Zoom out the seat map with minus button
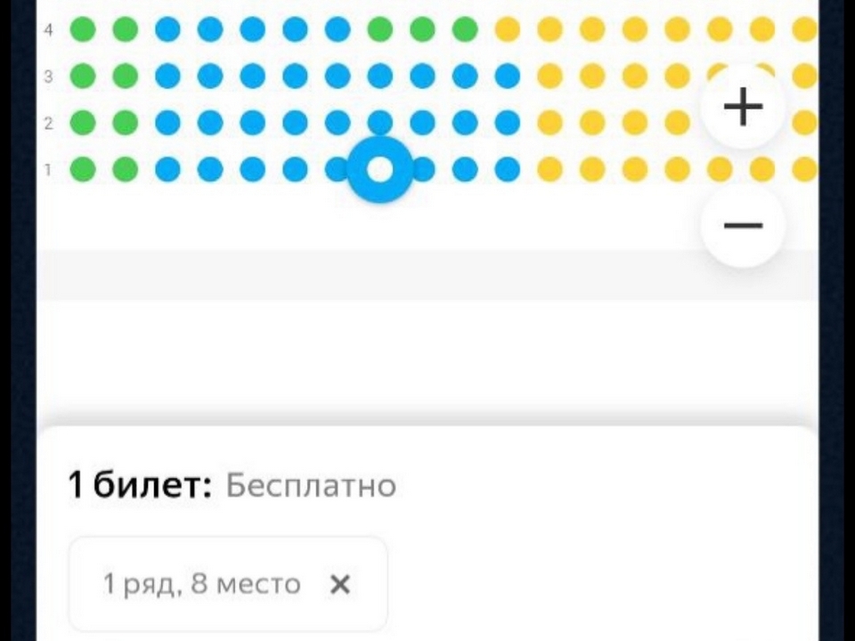This screenshot has height=641, width=855. pyautogui.click(x=743, y=225)
